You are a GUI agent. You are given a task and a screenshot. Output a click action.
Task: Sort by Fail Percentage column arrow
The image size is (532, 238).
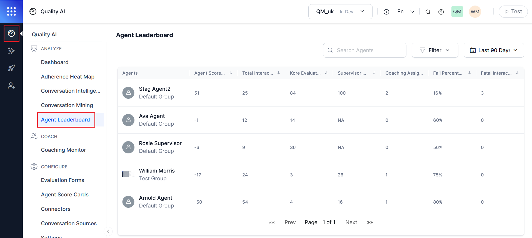click(x=469, y=73)
